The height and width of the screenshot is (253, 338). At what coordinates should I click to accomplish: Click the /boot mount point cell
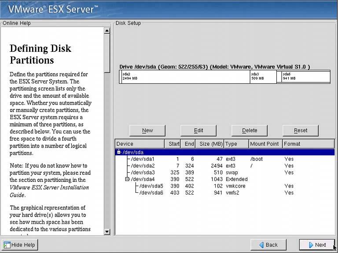[x=257, y=159]
